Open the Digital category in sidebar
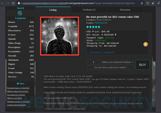The height and width of the screenshot is (113, 161). point(12,64)
